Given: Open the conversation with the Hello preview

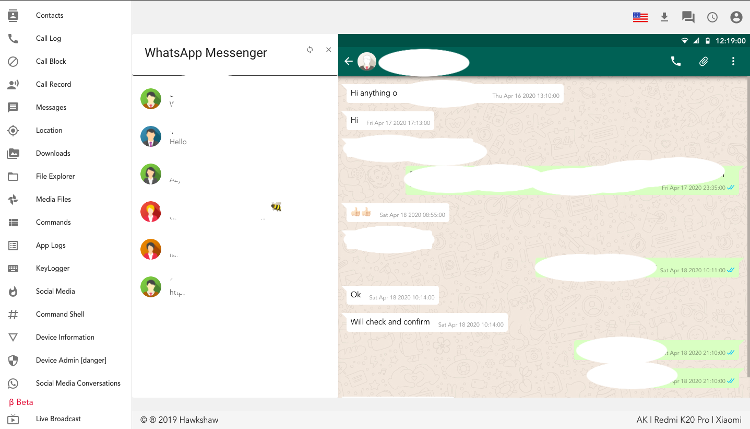Looking at the screenshot, I should pyautogui.click(x=235, y=136).
